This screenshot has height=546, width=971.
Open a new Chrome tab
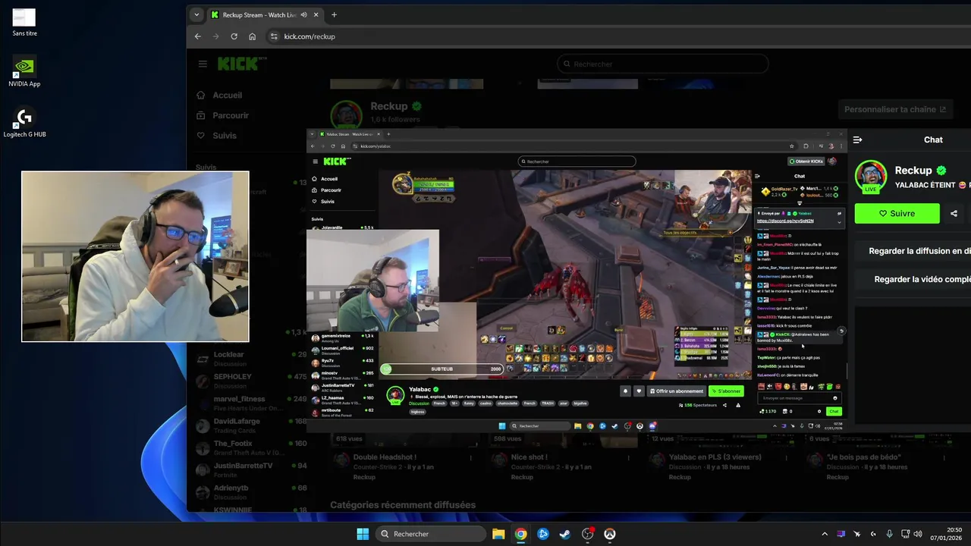click(x=334, y=14)
